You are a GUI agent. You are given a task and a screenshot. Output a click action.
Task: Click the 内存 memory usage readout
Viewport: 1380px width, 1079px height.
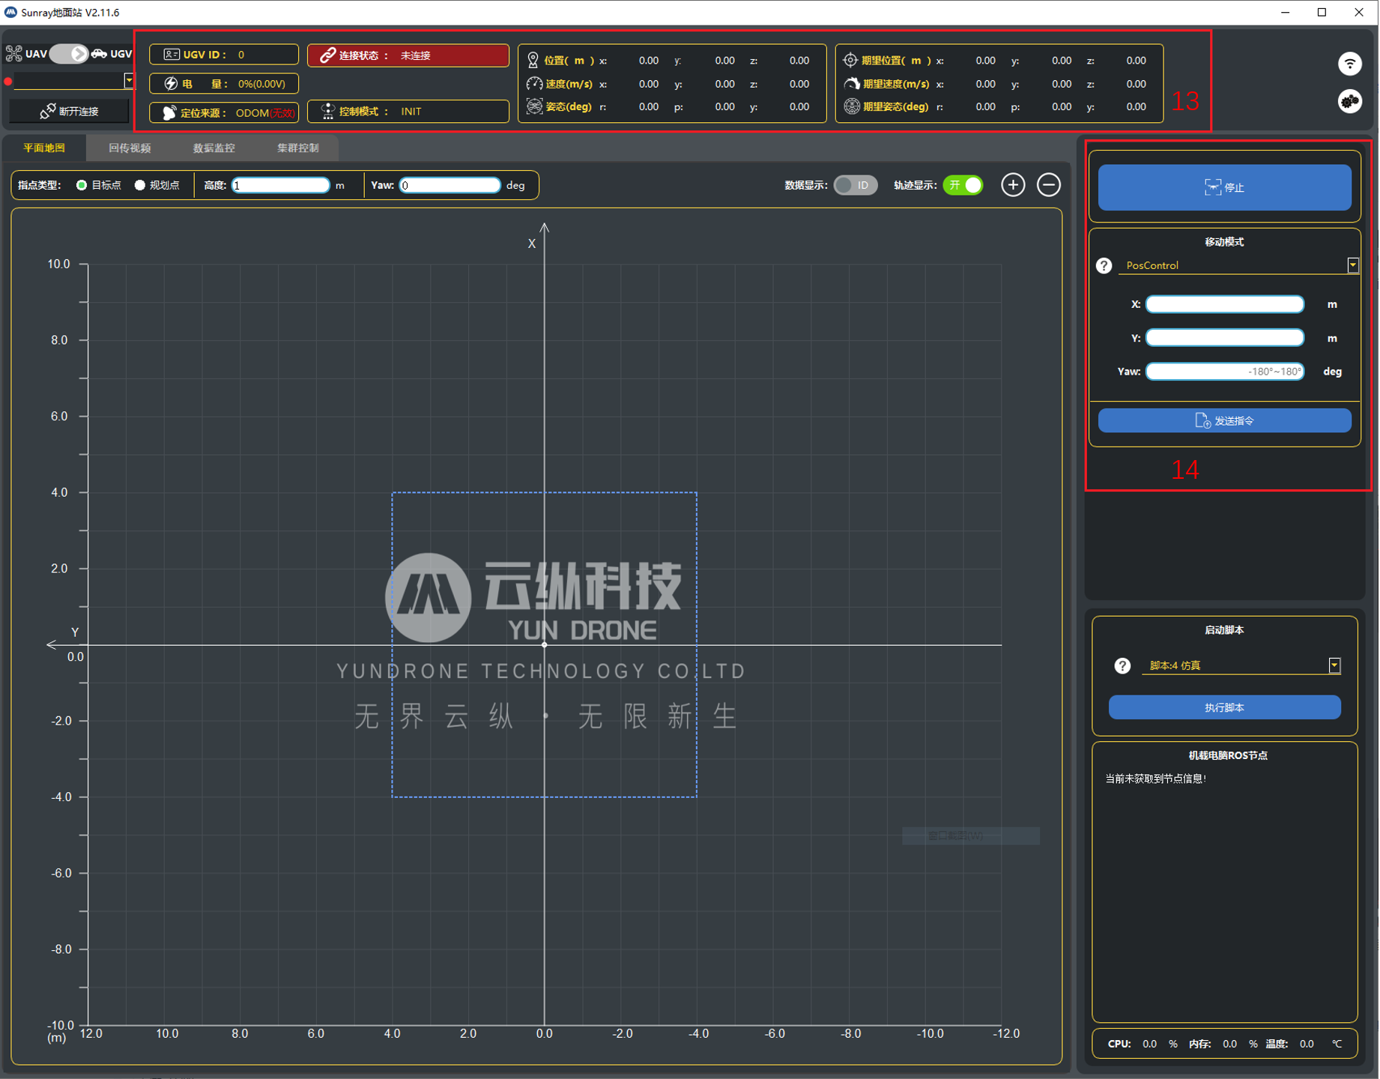click(x=1223, y=1045)
